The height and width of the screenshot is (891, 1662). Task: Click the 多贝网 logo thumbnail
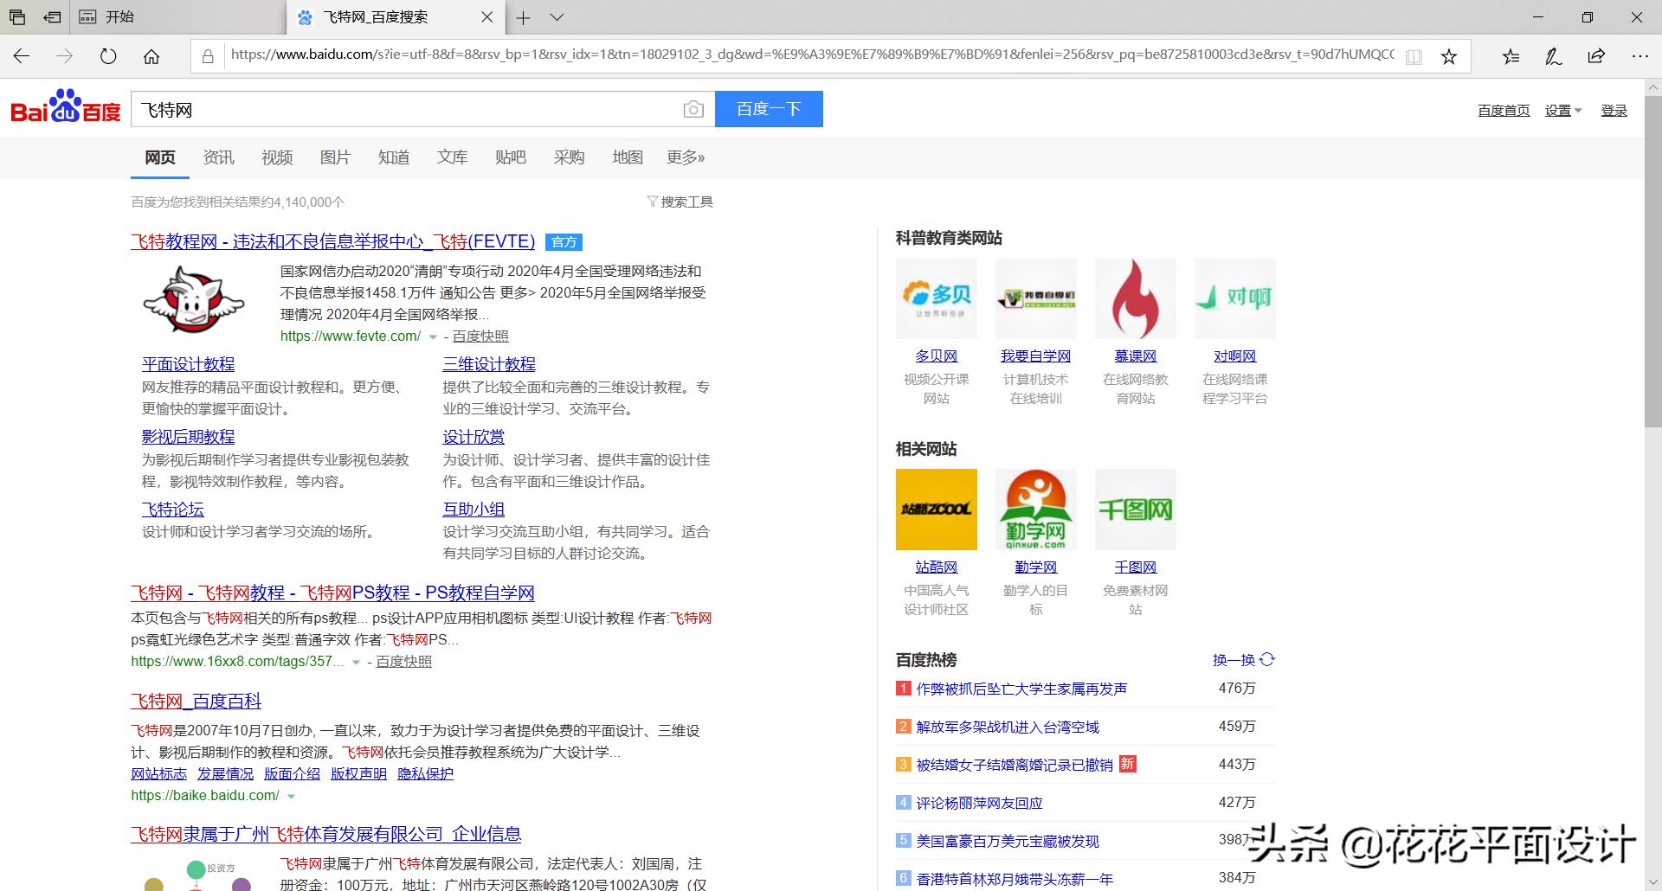(937, 298)
